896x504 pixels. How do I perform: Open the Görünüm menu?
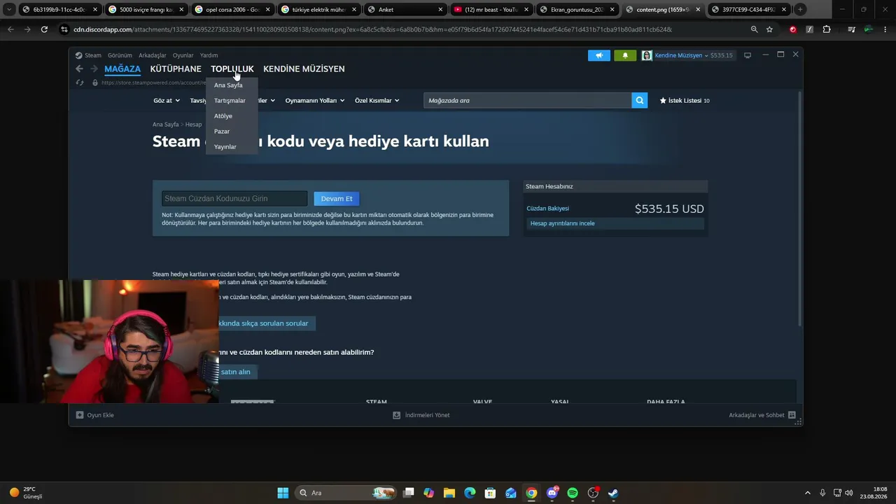[120, 55]
